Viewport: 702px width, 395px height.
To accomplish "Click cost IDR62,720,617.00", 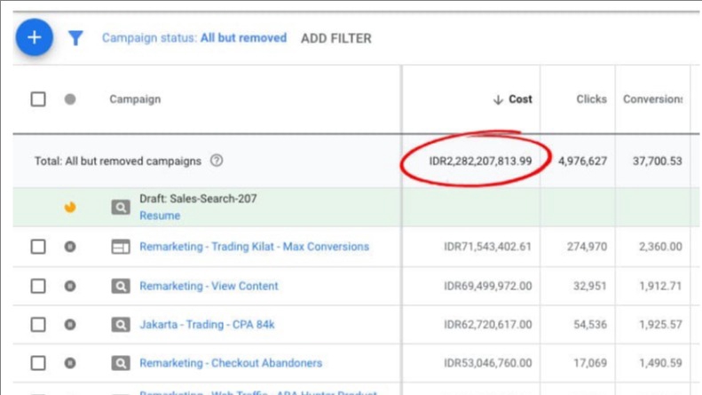I will tap(487, 324).
